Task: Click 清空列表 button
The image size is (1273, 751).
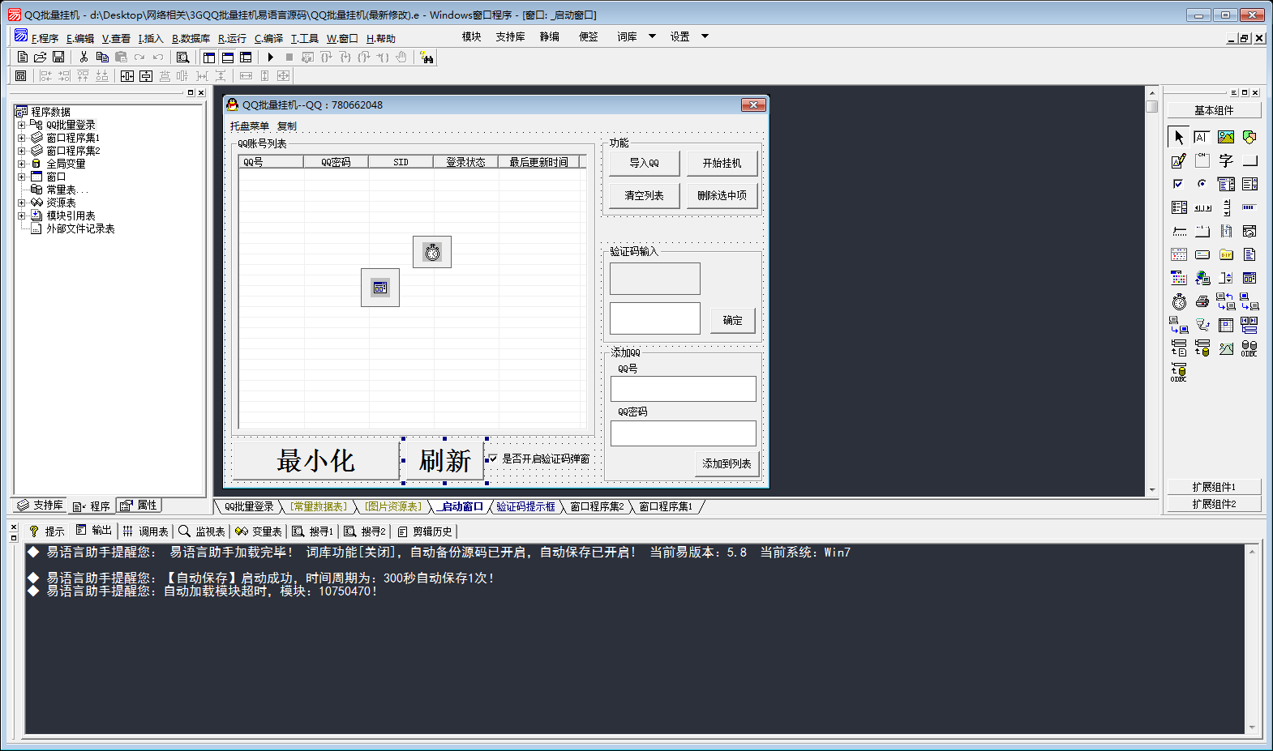Action: point(645,195)
